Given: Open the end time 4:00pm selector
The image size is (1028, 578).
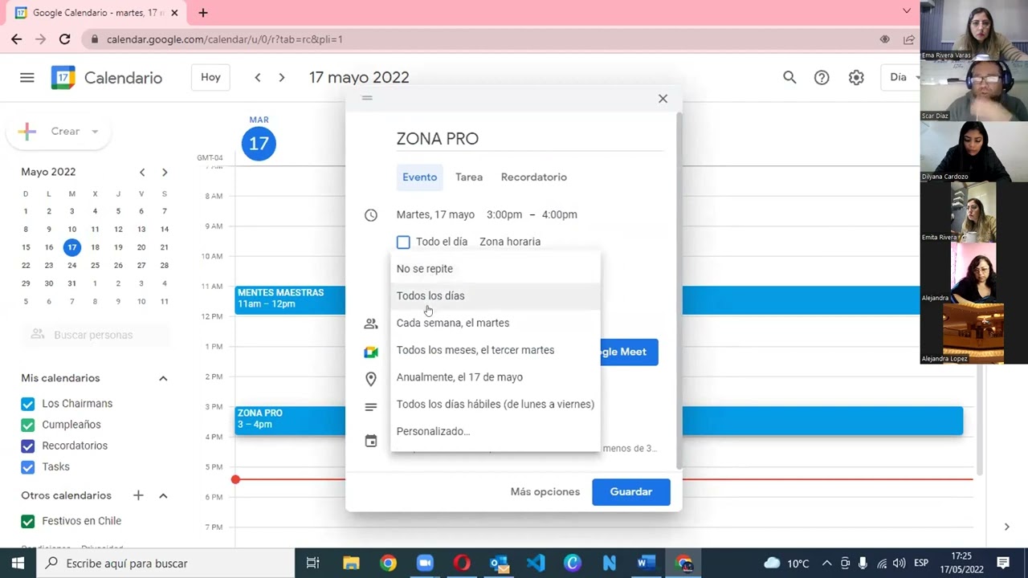Looking at the screenshot, I should (559, 214).
